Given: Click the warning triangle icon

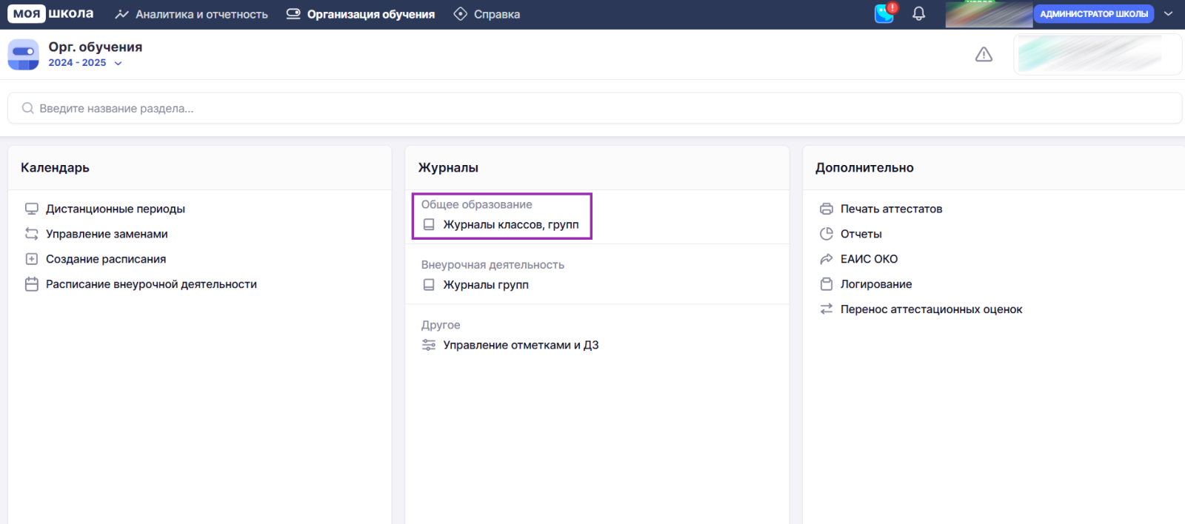Looking at the screenshot, I should [984, 55].
